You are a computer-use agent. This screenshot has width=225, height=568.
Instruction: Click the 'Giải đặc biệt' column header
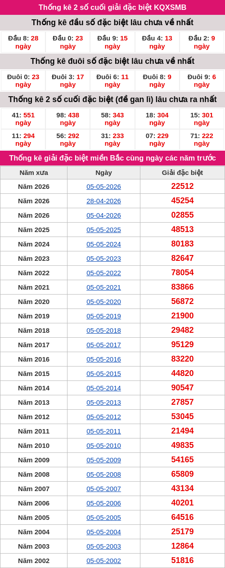[182, 173]
